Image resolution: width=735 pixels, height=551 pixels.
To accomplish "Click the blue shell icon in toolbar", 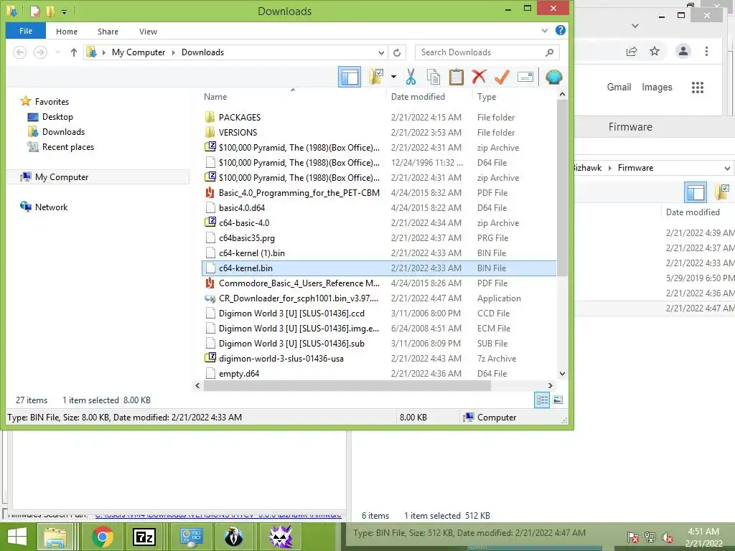I will (553, 77).
